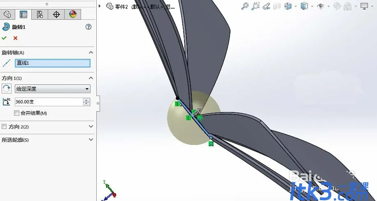The height and width of the screenshot is (201, 377).
Task: Expand the 所选轮廓(S) section
Action: tap(91, 140)
